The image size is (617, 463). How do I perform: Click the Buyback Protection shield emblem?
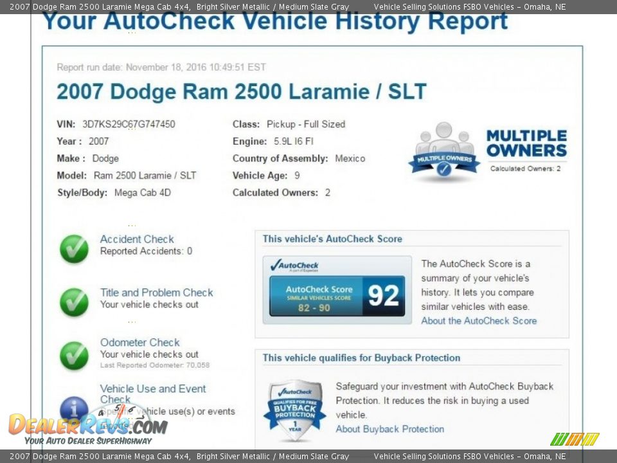click(x=295, y=406)
